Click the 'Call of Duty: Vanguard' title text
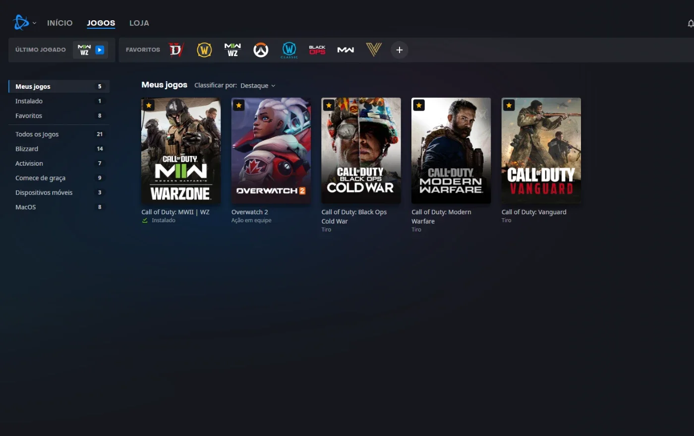Image resolution: width=694 pixels, height=436 pixels. (x=534, y=212)
